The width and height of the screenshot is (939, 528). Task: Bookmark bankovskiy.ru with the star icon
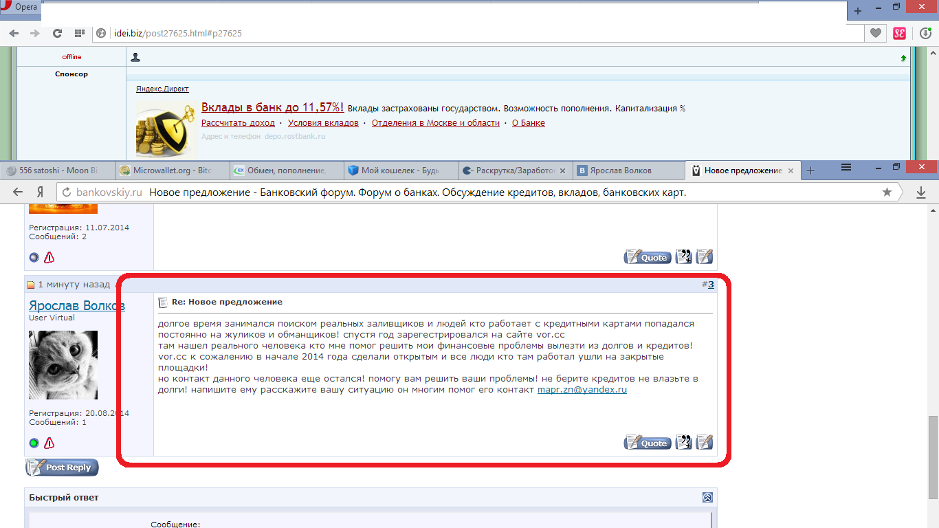pos(887,192)
